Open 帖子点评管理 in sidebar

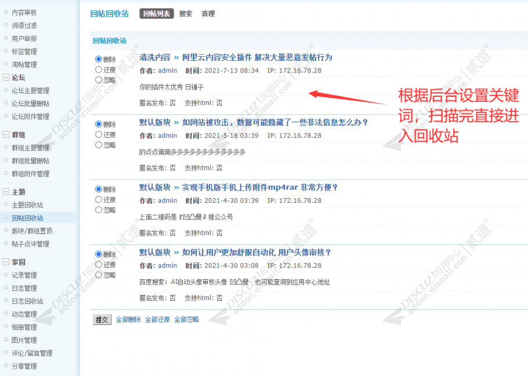point(30,244)
